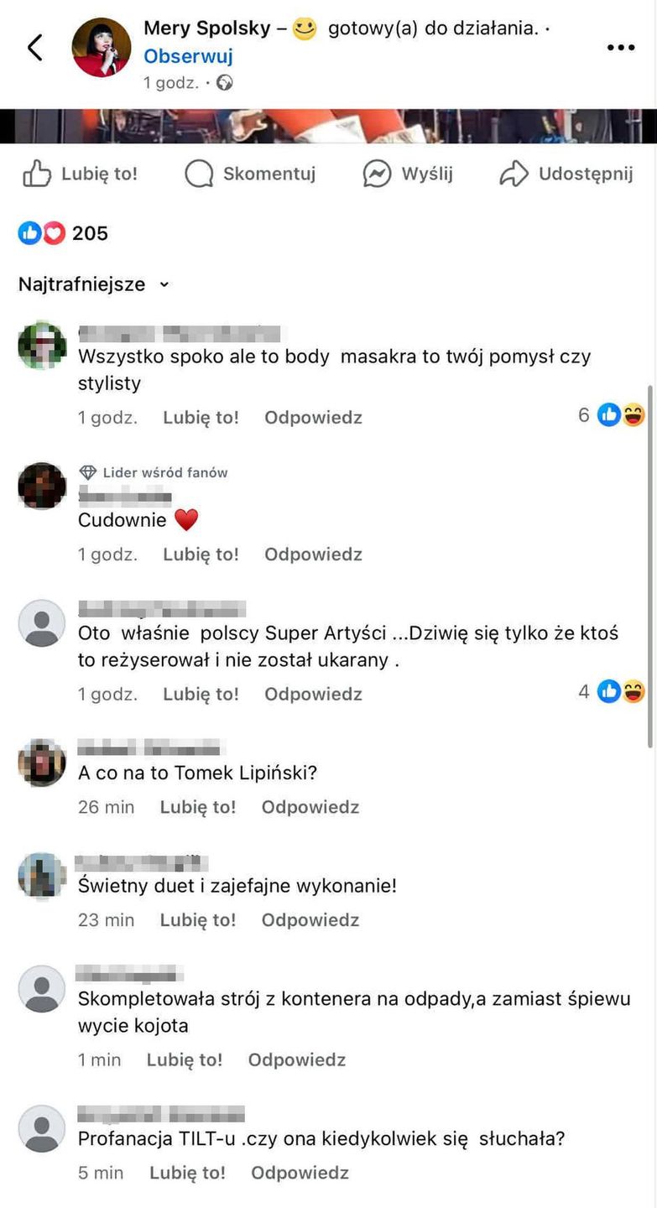Click the thumbs-up Lubię to! icon
The height and width of the screenshot is (1208, 657).
coord(37,174)
